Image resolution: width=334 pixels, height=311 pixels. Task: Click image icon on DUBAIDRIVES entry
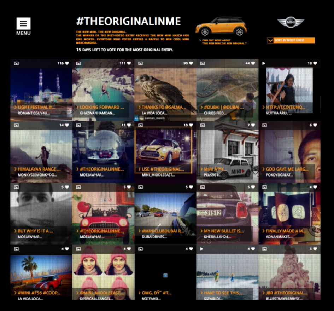140,187
